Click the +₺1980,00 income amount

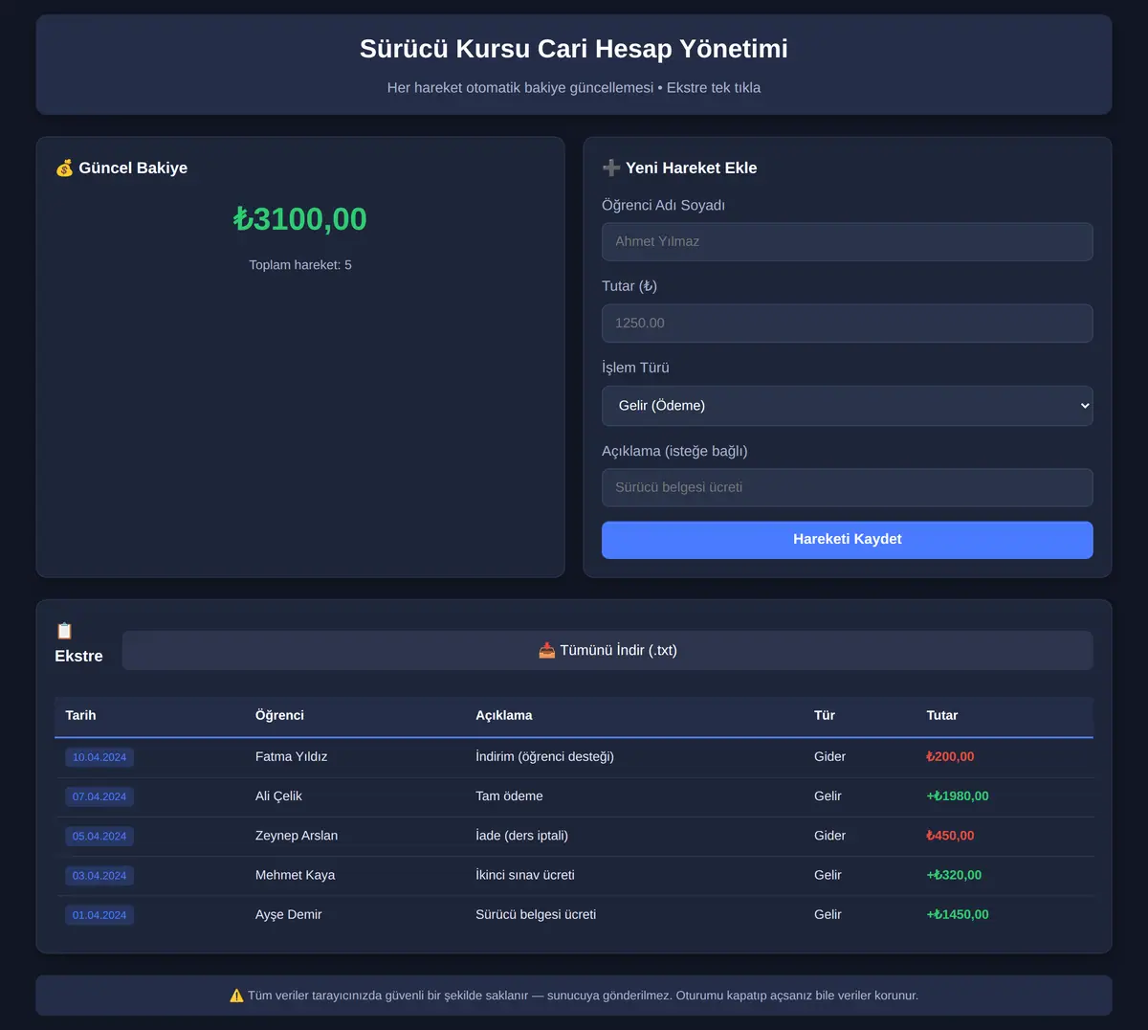[958, 796]
